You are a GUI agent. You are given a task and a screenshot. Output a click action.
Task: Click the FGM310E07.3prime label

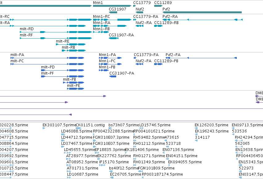(x=111, y=137)
